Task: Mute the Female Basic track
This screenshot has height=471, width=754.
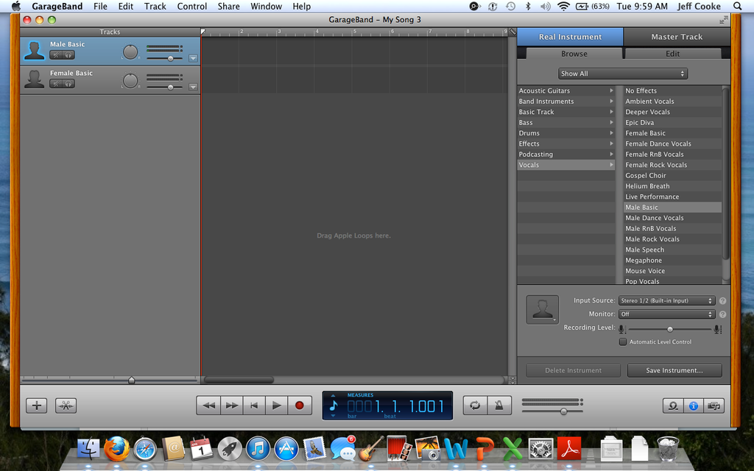Action: (56, 84)
